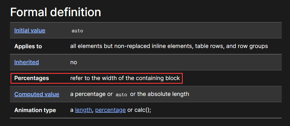Open the percentage data type link

(x=110, y=110)
